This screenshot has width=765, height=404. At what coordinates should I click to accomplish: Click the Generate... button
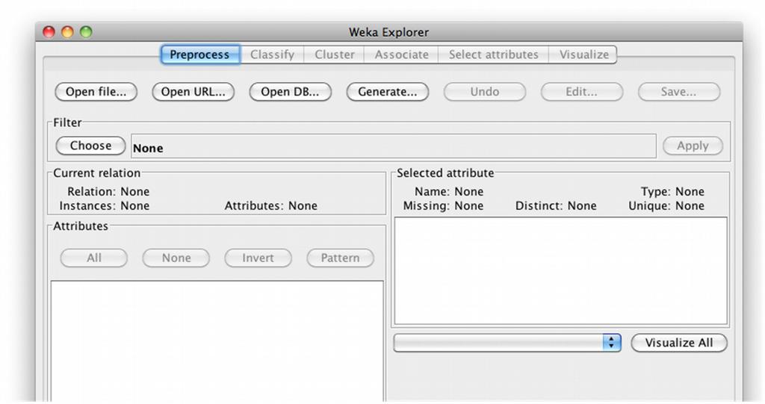[x=388, y=92]
